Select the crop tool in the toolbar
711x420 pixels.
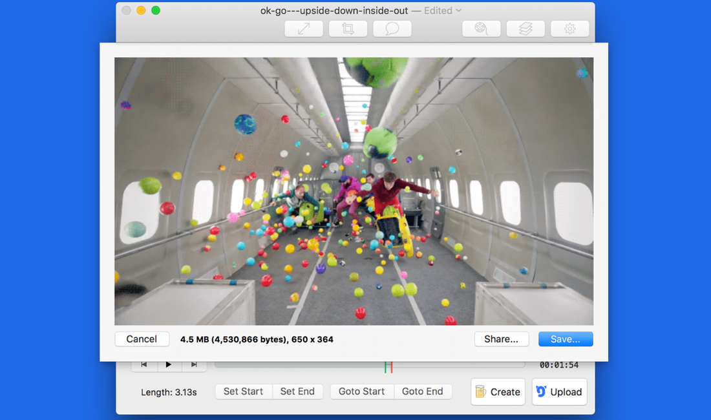[x=348, y=28]
